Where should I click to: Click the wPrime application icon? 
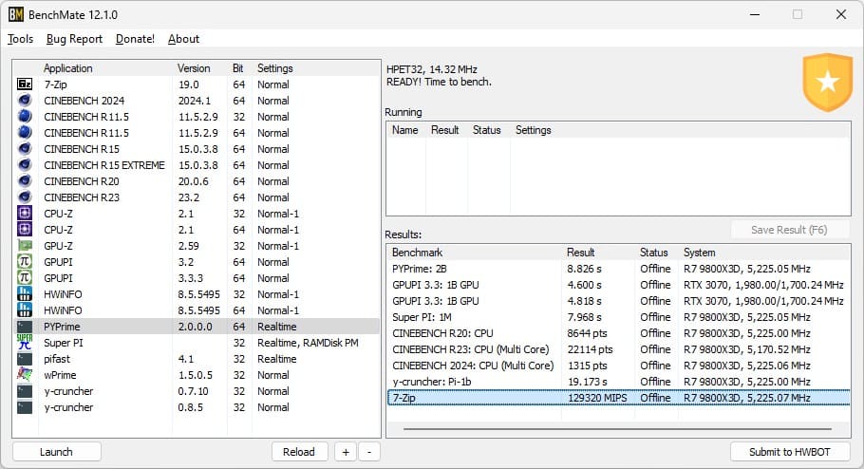pos(25,375)
